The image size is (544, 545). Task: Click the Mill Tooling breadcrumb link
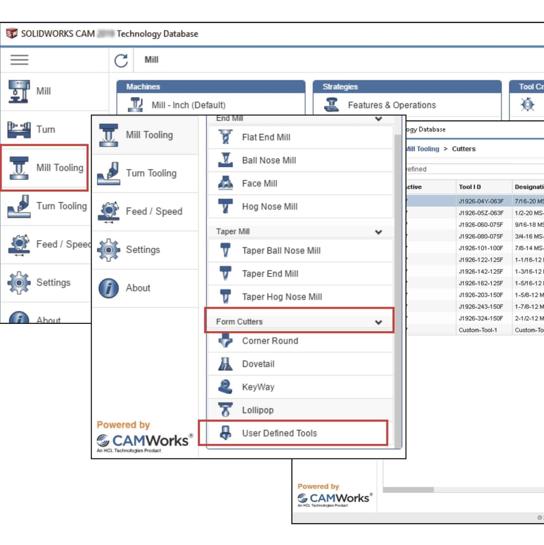(423, 149)
